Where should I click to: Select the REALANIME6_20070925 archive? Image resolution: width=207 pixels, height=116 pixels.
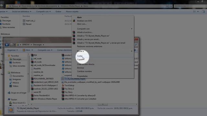42,79
